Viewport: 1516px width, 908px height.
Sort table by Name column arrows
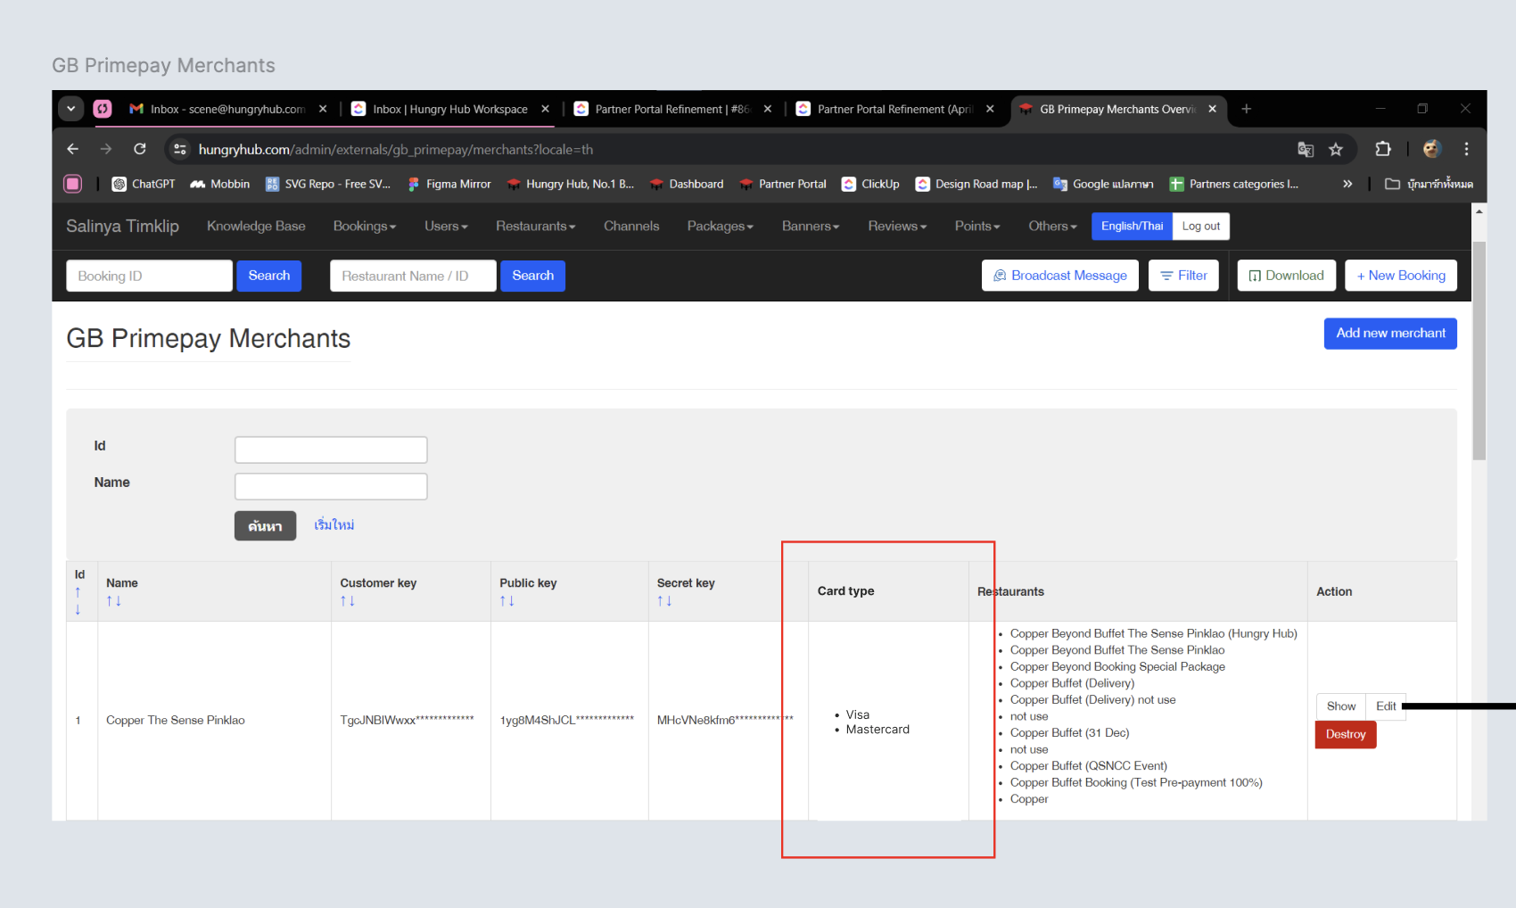point(113,601)
